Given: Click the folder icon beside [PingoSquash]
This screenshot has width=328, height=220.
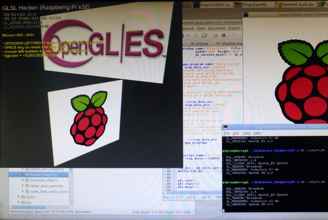Looking at the screenshot, I should pos(238,4).
